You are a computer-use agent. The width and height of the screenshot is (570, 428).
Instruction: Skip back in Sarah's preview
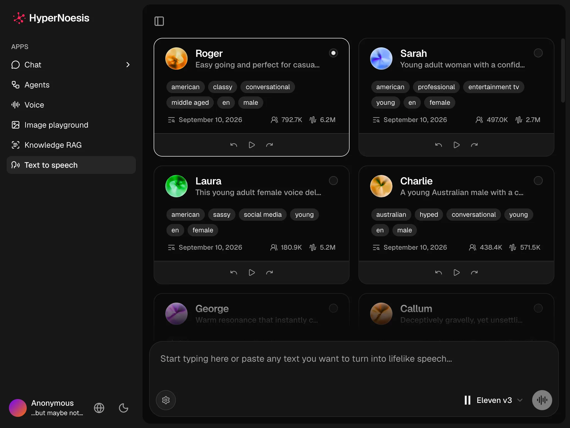439,145
